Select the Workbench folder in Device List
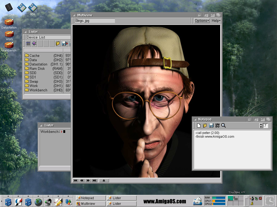Image resolution: width=277 pixels, height=207 pixels. coord(38,90)
